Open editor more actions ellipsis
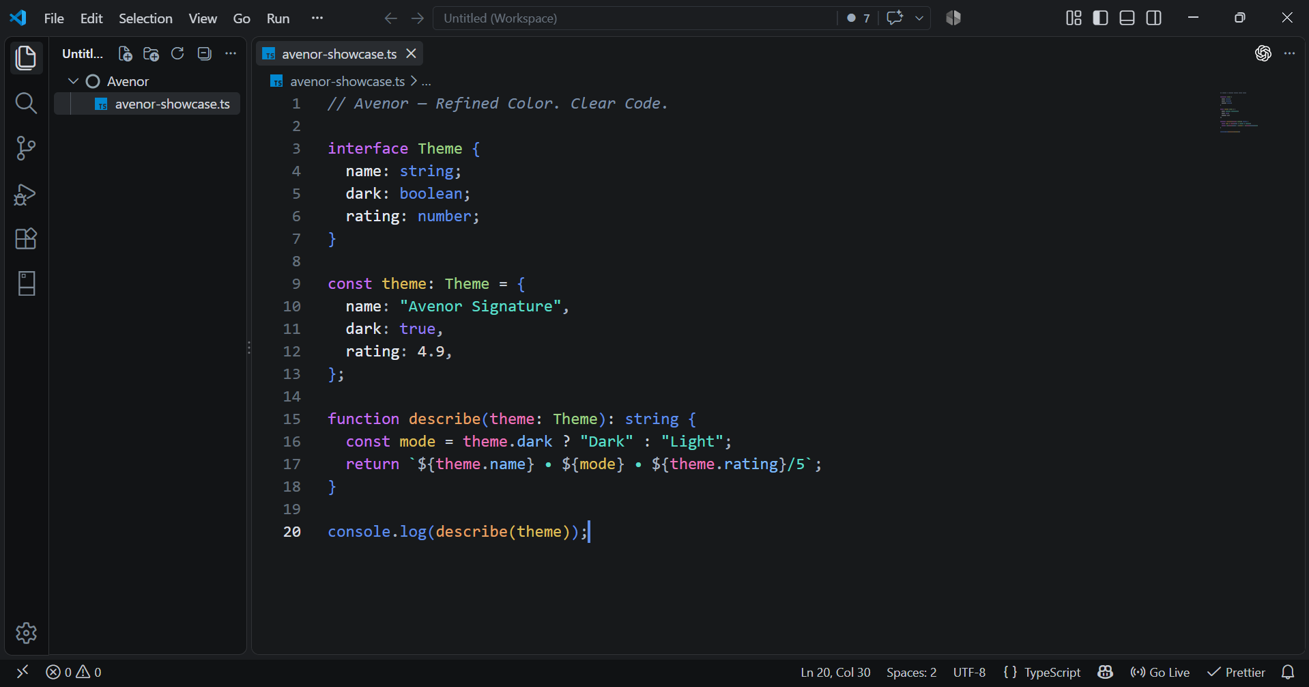Screen dimensions: 1309x687 (1289, 53)
